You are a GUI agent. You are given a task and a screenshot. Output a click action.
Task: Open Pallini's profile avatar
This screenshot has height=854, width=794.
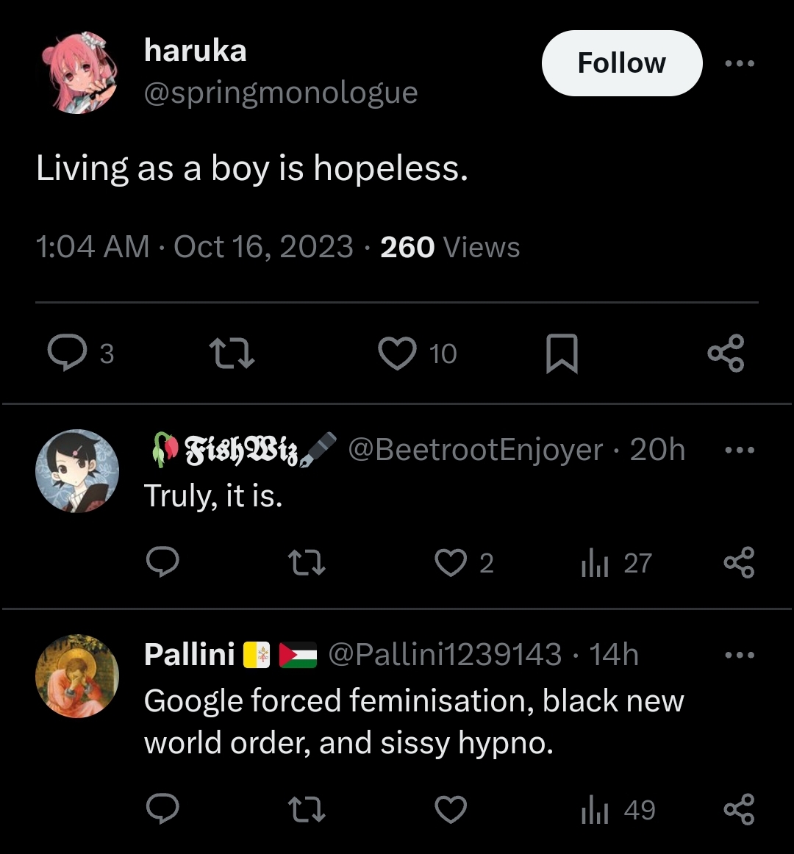click(x=77, y=676)
